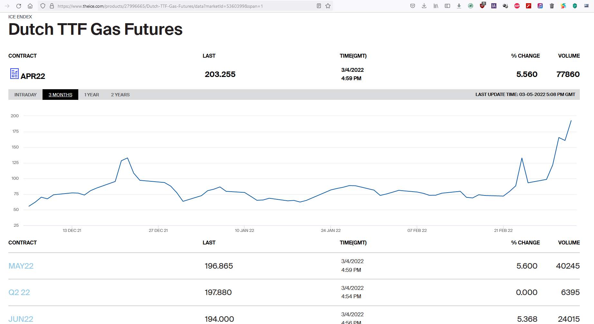
Task: Open the Save to Pocket icon
Action: (x=412, y=6)
